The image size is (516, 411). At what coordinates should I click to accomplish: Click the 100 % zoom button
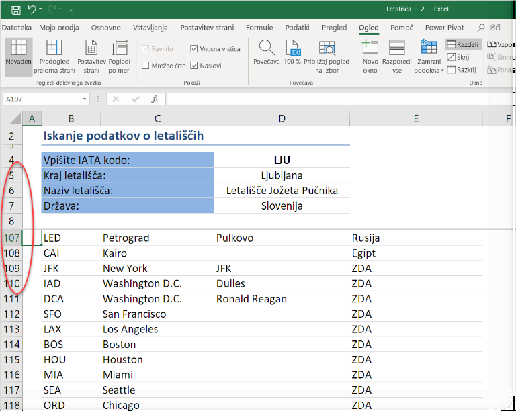pos(292,52)
